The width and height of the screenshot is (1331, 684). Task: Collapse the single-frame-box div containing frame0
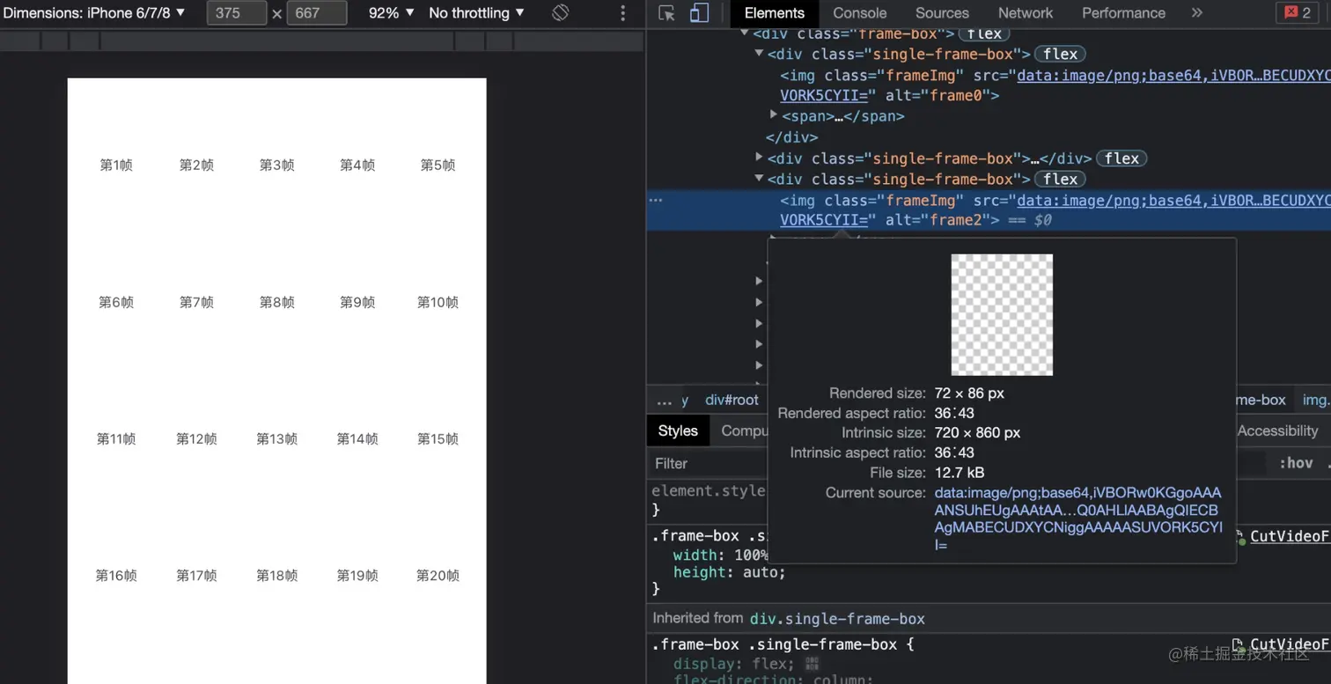759,54
